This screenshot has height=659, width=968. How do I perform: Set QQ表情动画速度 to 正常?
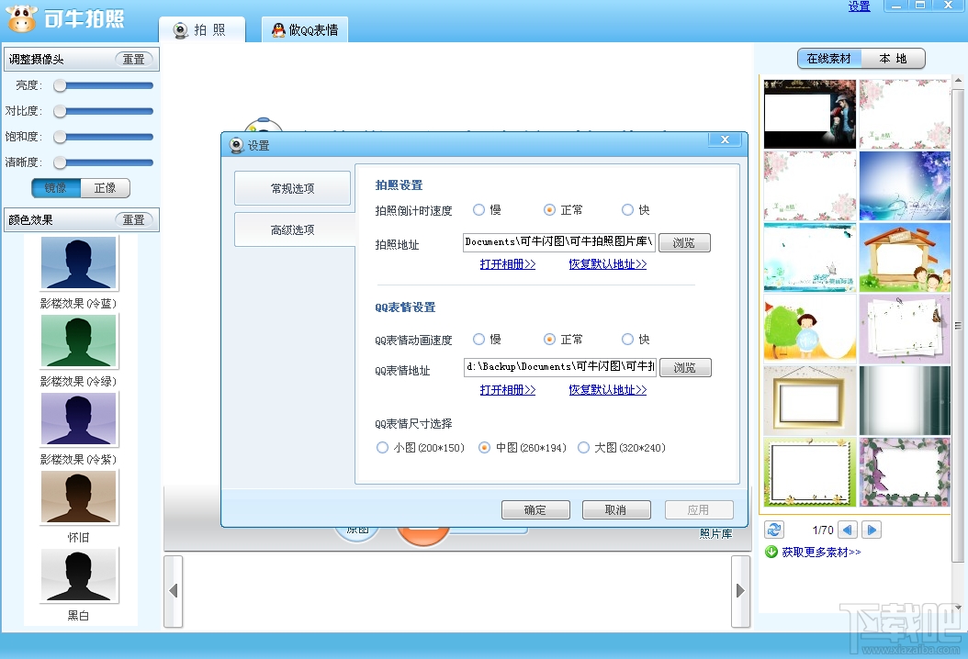[549, 340]
